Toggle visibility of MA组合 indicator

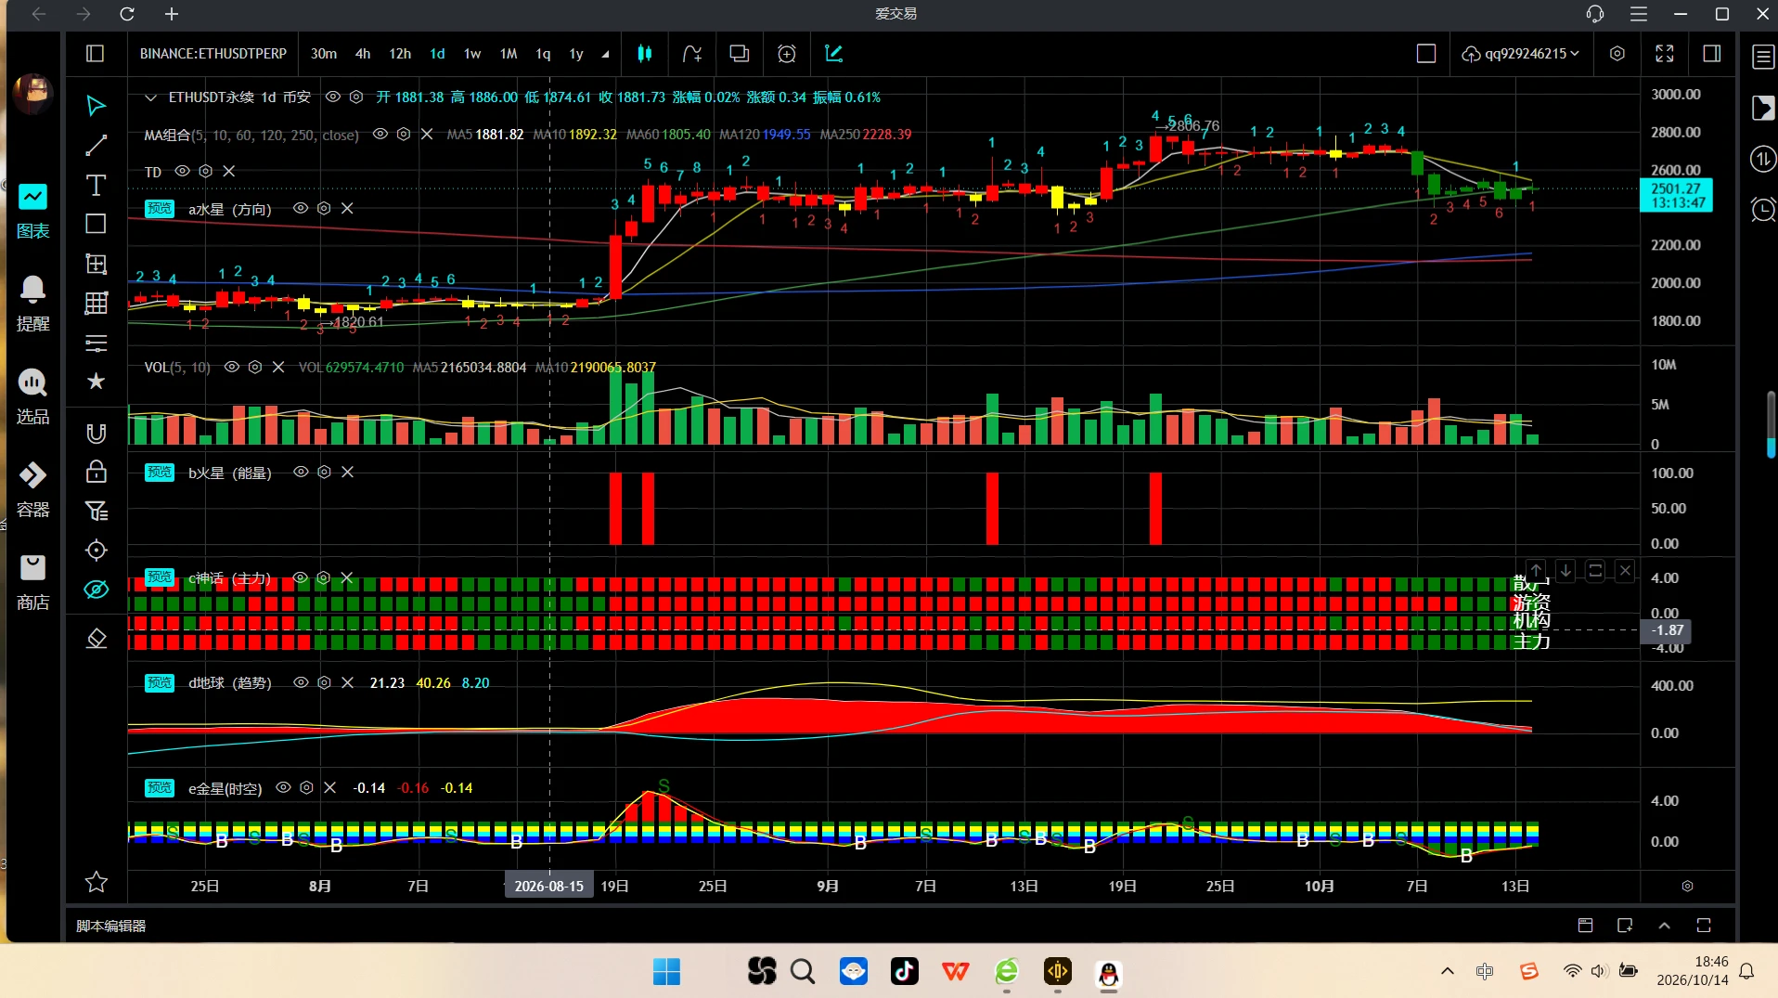click(x=380, y=135)
